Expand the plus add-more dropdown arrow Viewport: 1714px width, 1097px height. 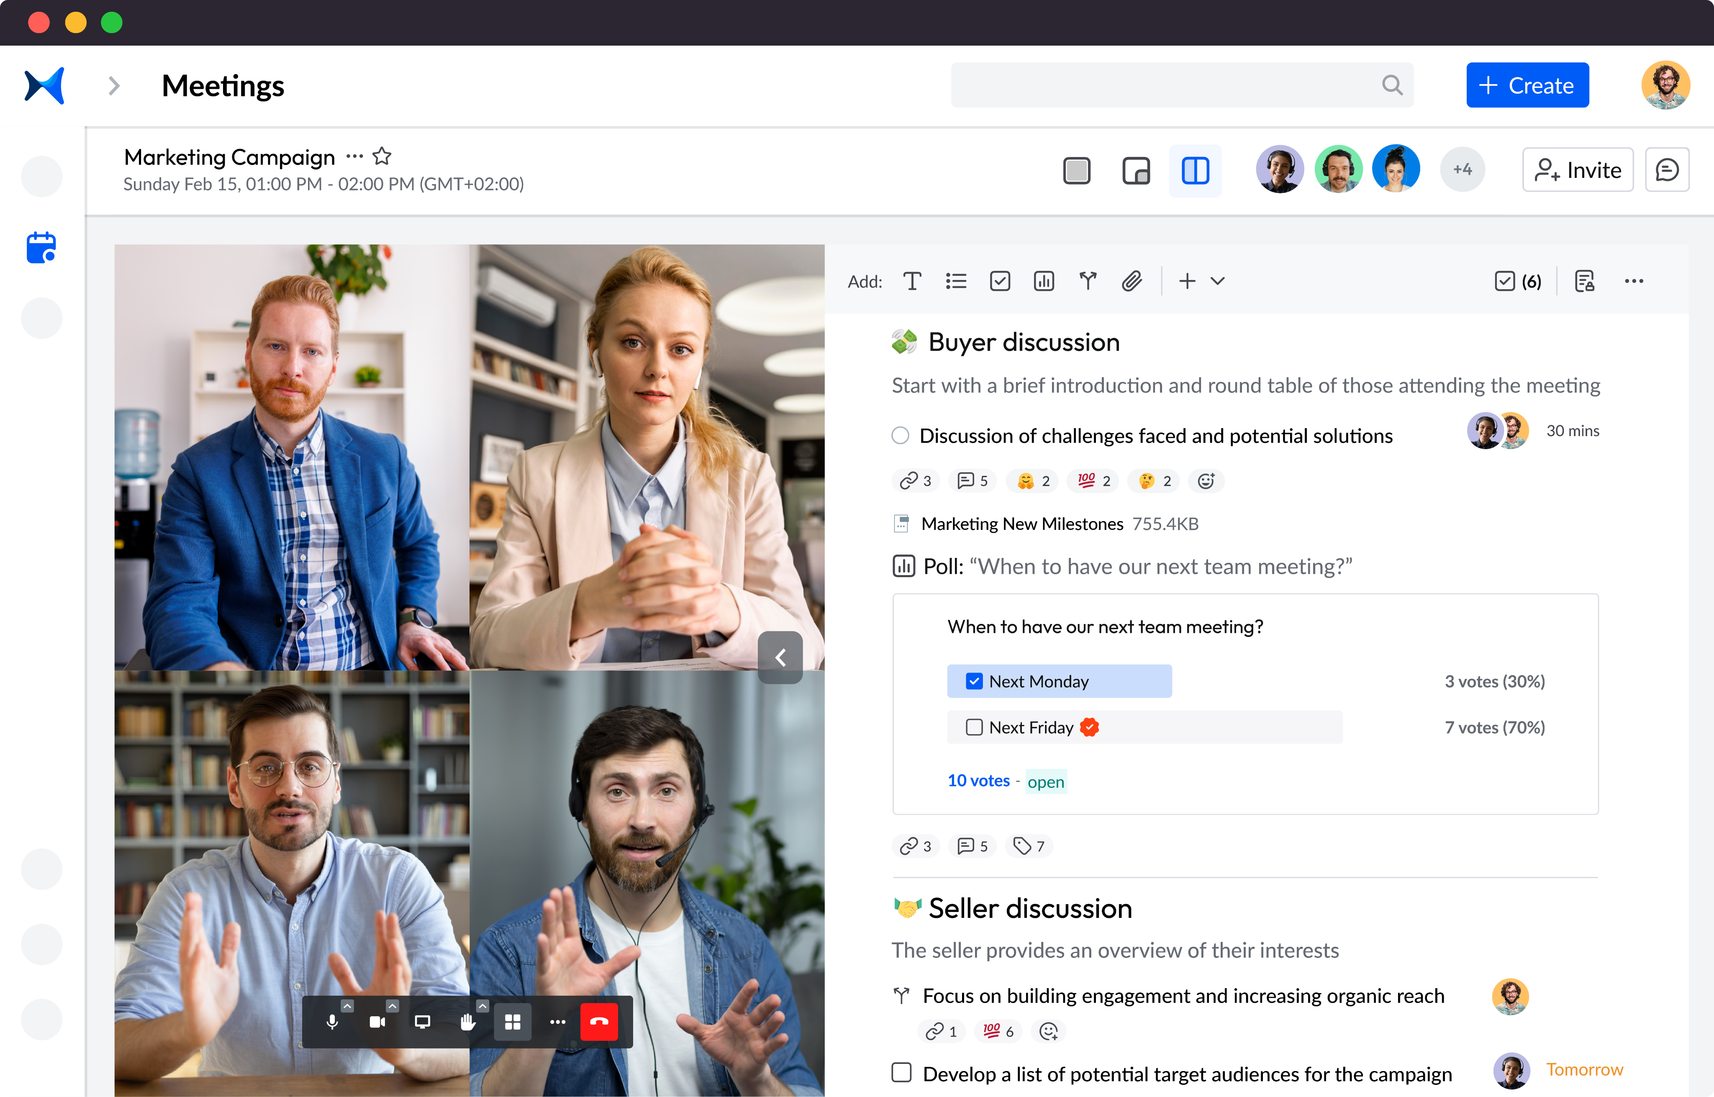click(x=1218, y=281)
